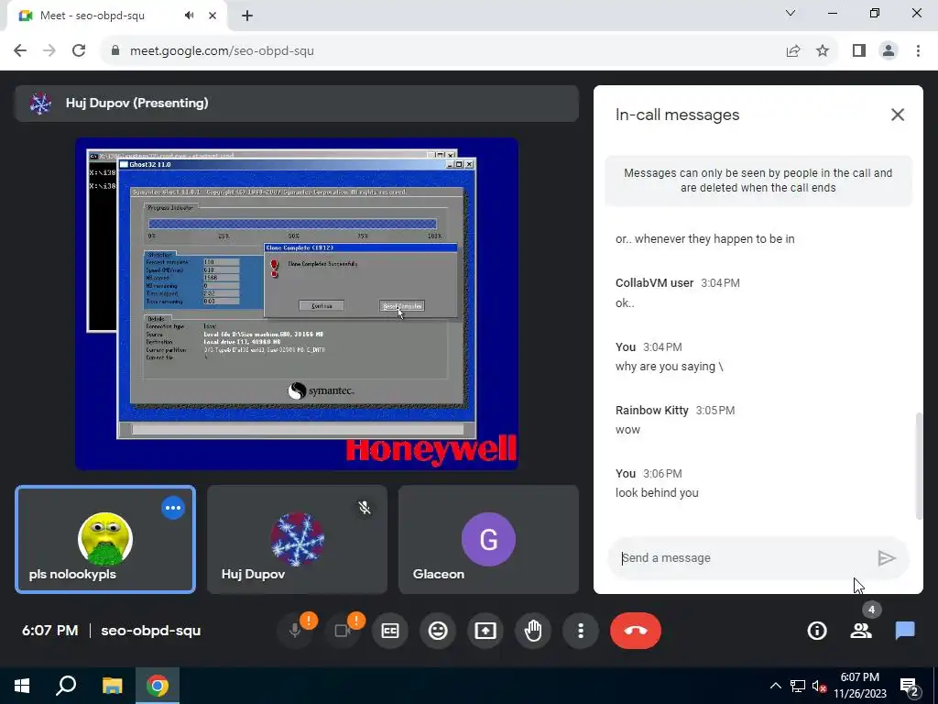The width and height of the screenshot is (938, 704).
Task: Click the Chrome taskbar icon
Action: (x=158, y=686)
